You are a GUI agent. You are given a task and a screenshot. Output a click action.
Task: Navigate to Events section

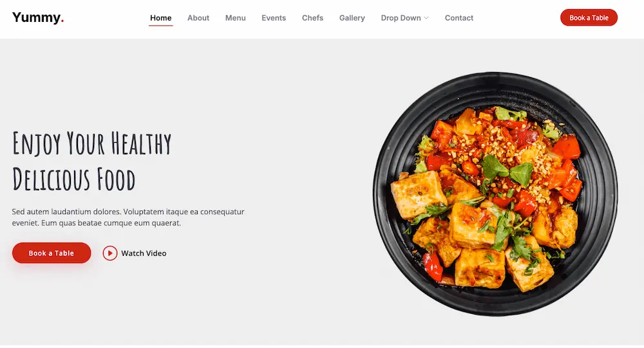click(x=274, y=18)
